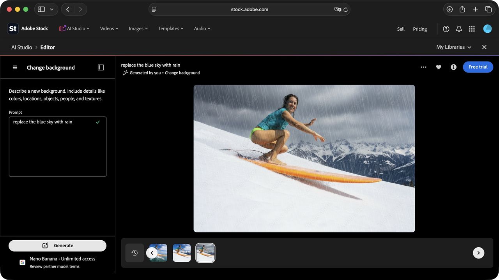This screenshot has height=280, width=499.
Task: Click the 'Change background' panel title
Action: [51, 67]
